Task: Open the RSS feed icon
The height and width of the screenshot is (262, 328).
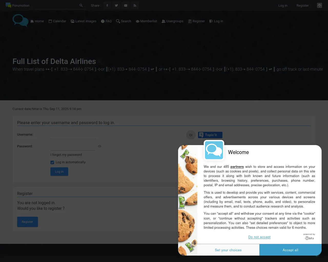Action: (135, 5)
